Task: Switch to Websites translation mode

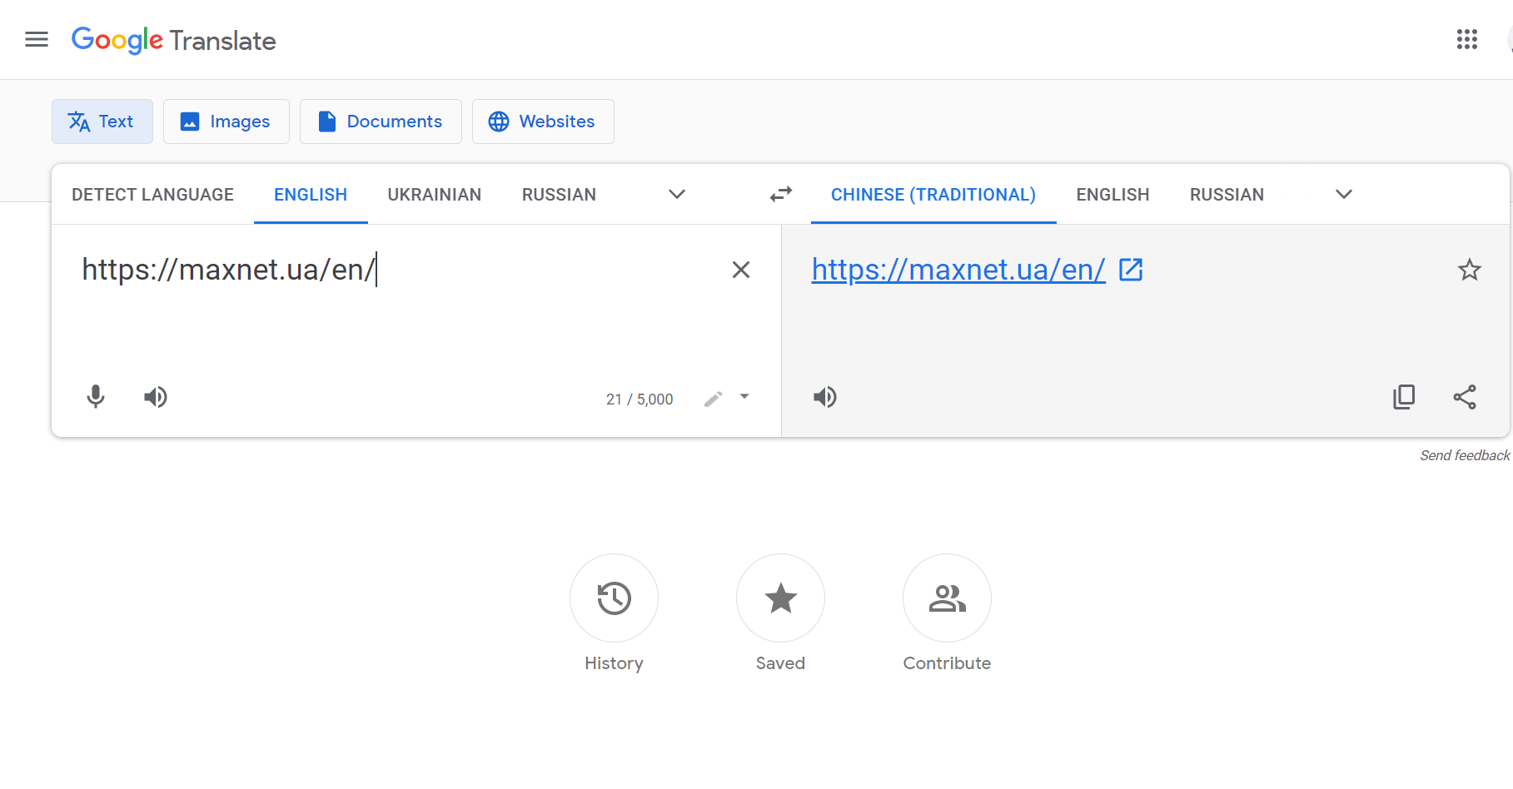Action: 543,122
